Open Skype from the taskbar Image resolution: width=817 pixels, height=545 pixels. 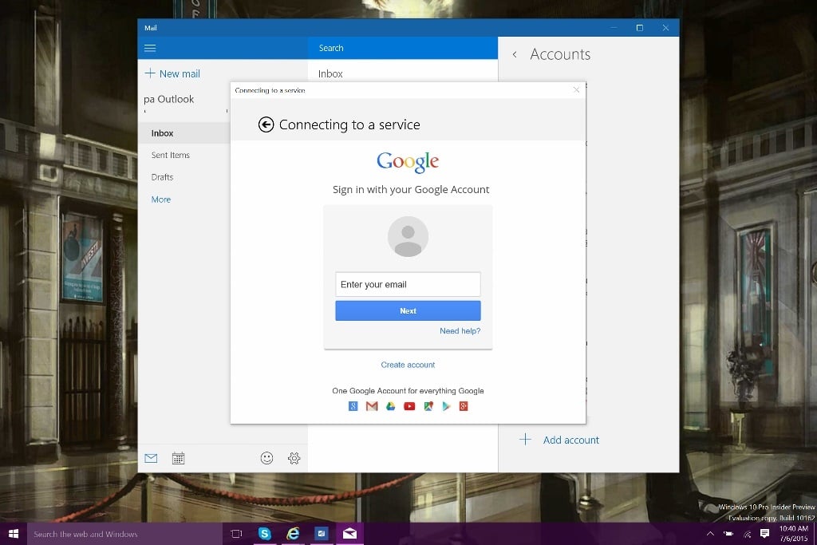point(265,534)
